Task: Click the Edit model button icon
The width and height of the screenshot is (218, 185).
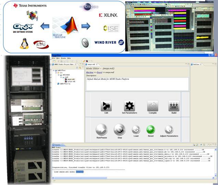Action: click(x=106, y=106)
